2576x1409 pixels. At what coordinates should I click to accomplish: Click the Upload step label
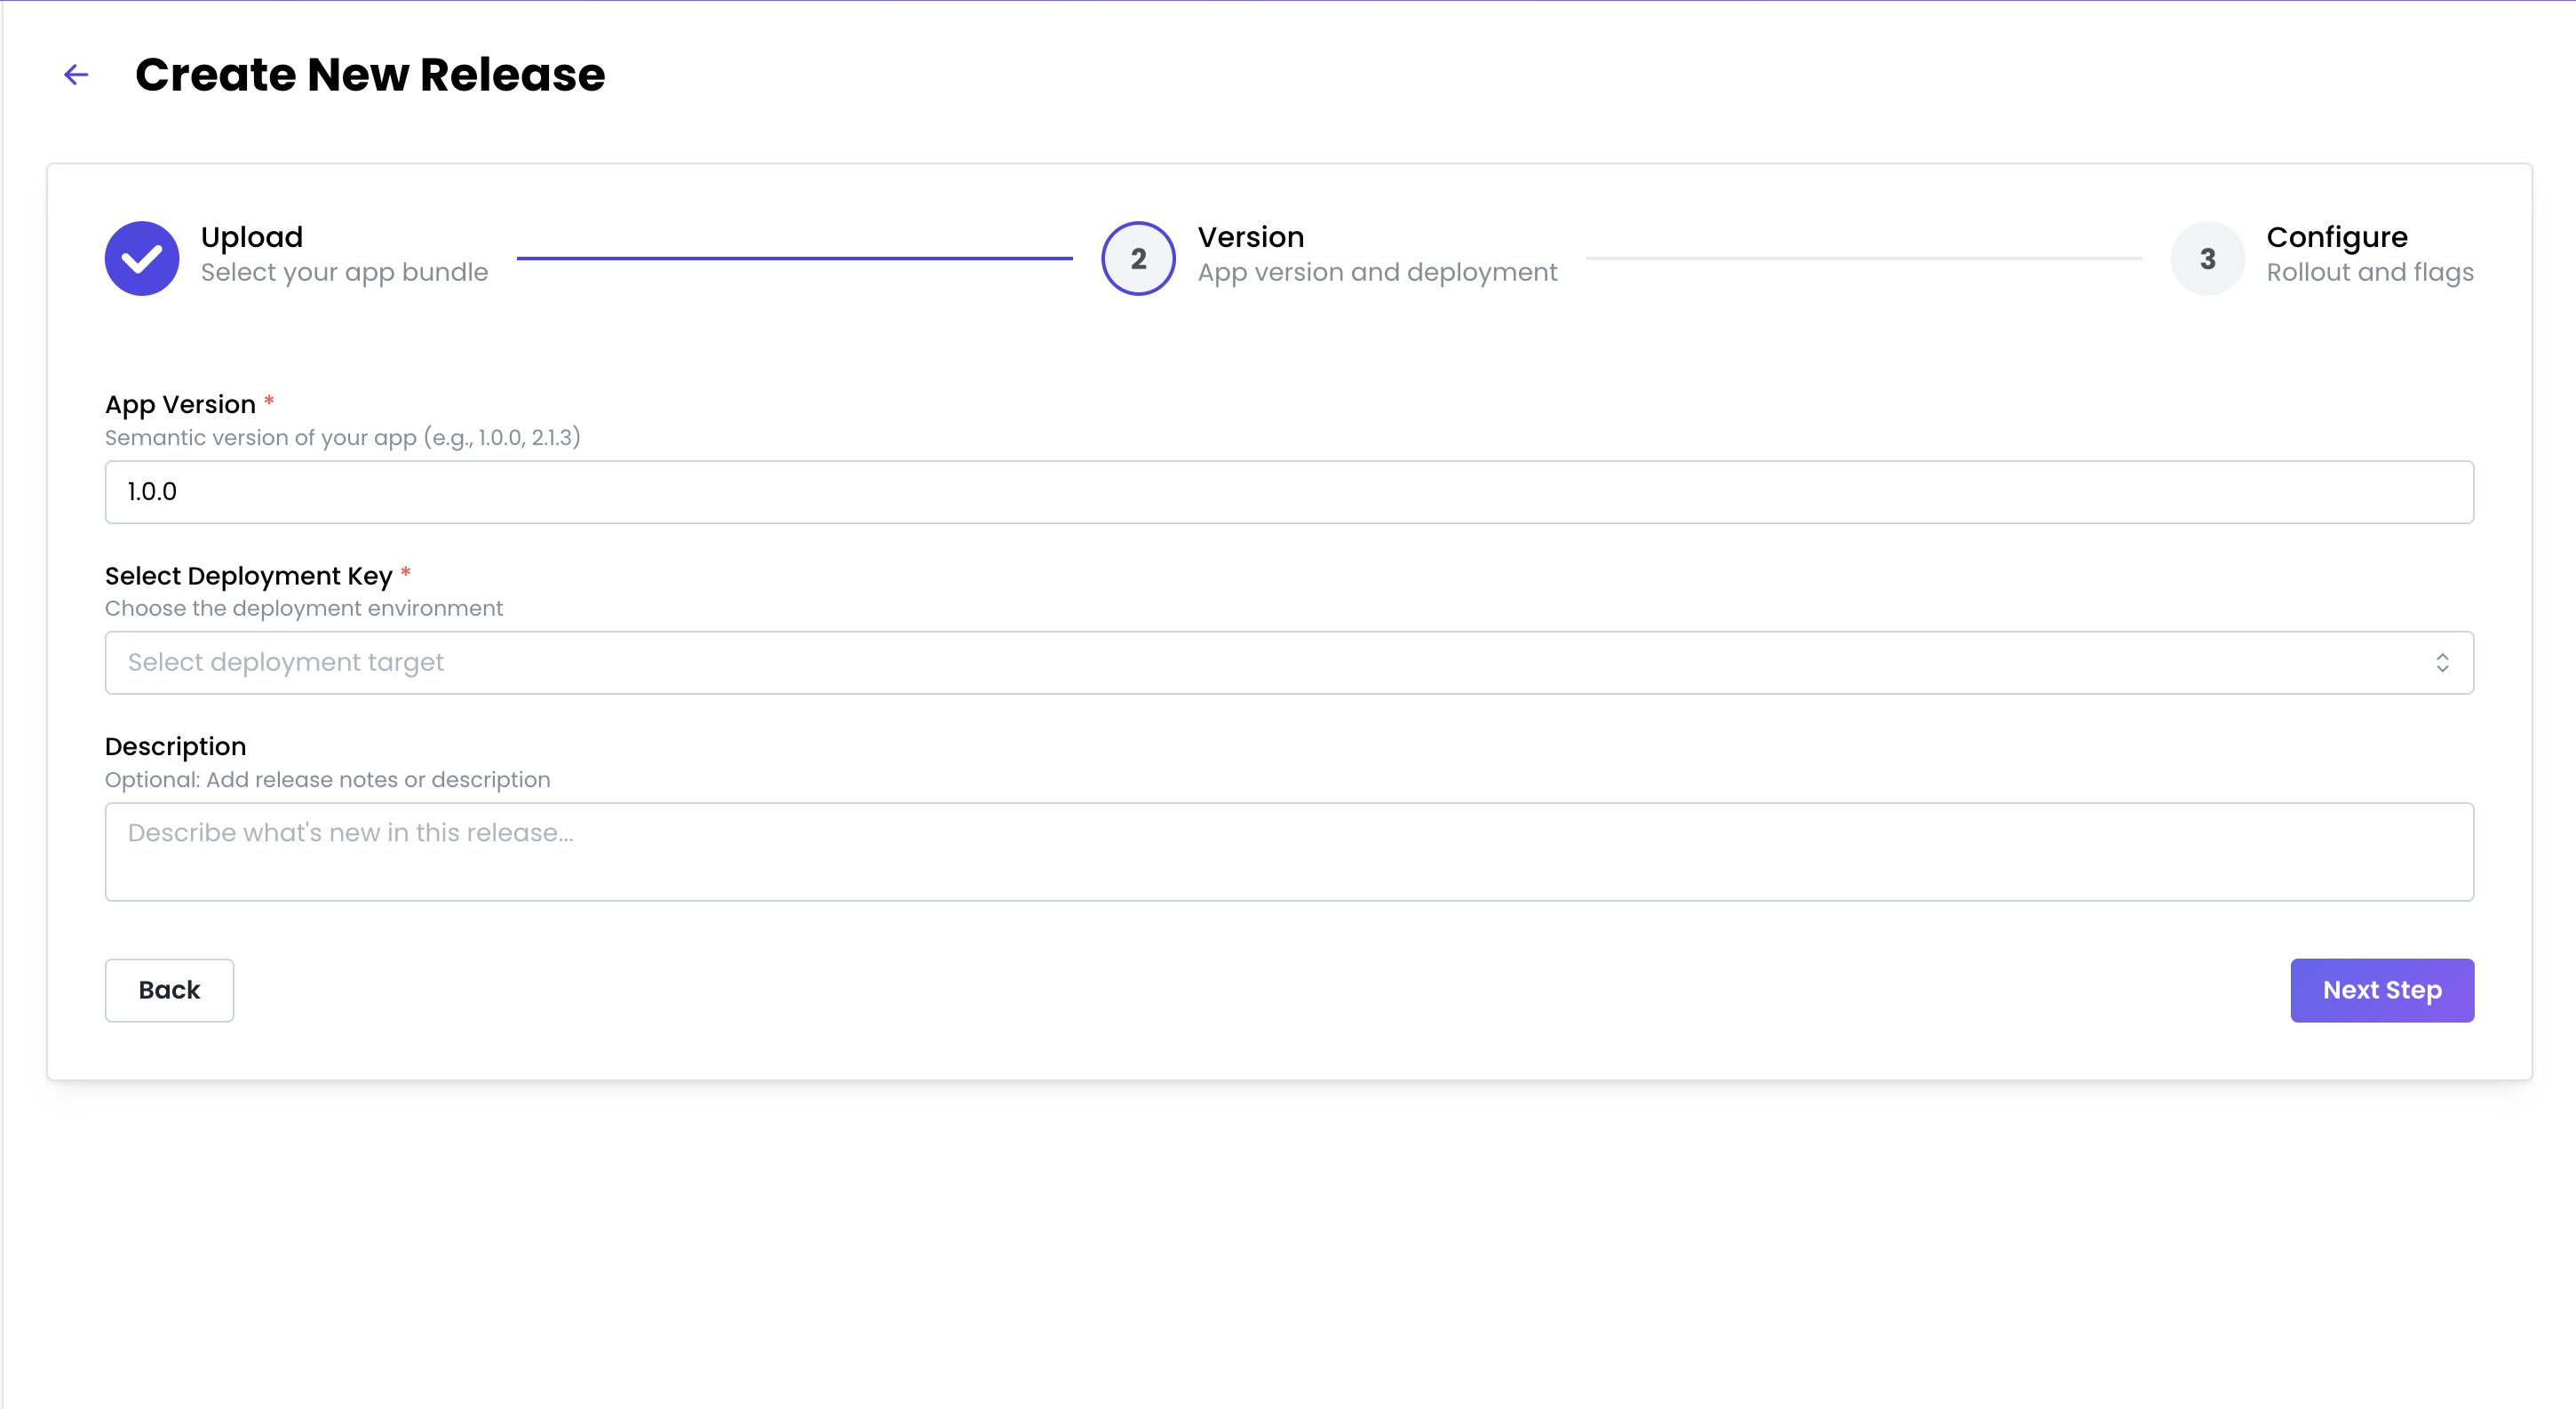click(x=252, y=237)
